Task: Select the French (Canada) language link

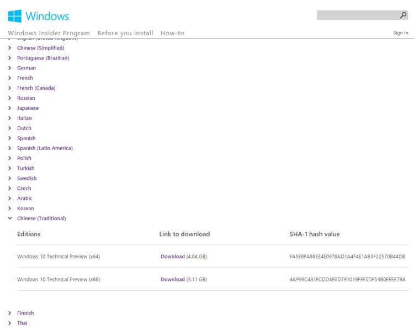Action: tap(36, 88)
